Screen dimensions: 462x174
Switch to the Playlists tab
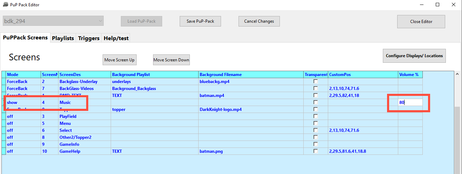point(63,38)
